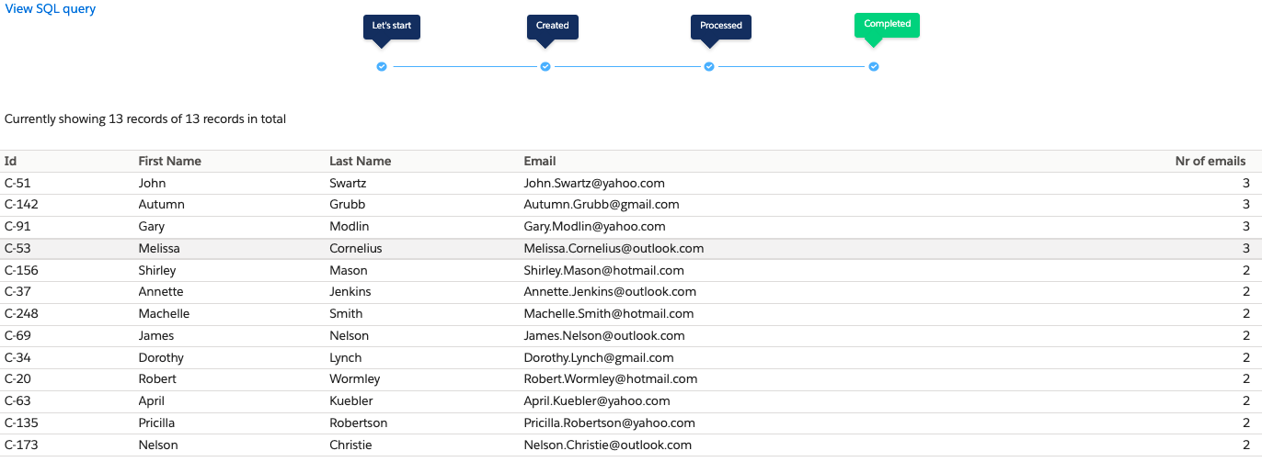Open the View SQL query link
The height and width of the screenshot is (462, 1262).
click(51, 9)
